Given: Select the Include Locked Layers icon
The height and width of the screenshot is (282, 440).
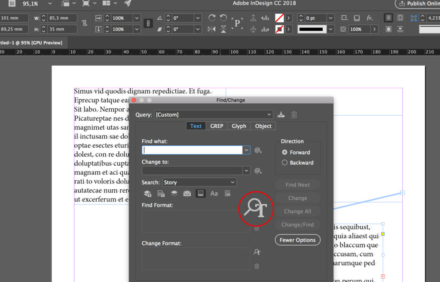Looking at the screenshot, I should pos(147,193).
